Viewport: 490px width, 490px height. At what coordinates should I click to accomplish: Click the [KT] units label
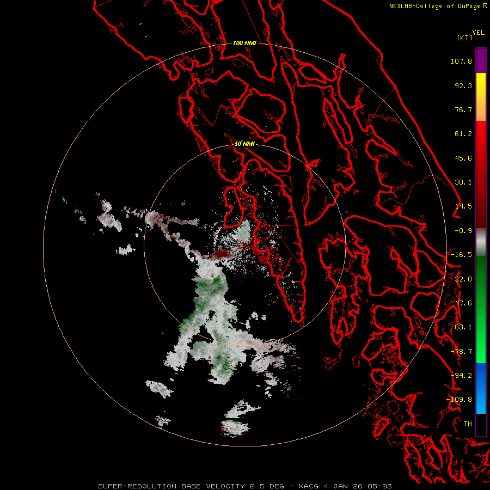point(465,38)
